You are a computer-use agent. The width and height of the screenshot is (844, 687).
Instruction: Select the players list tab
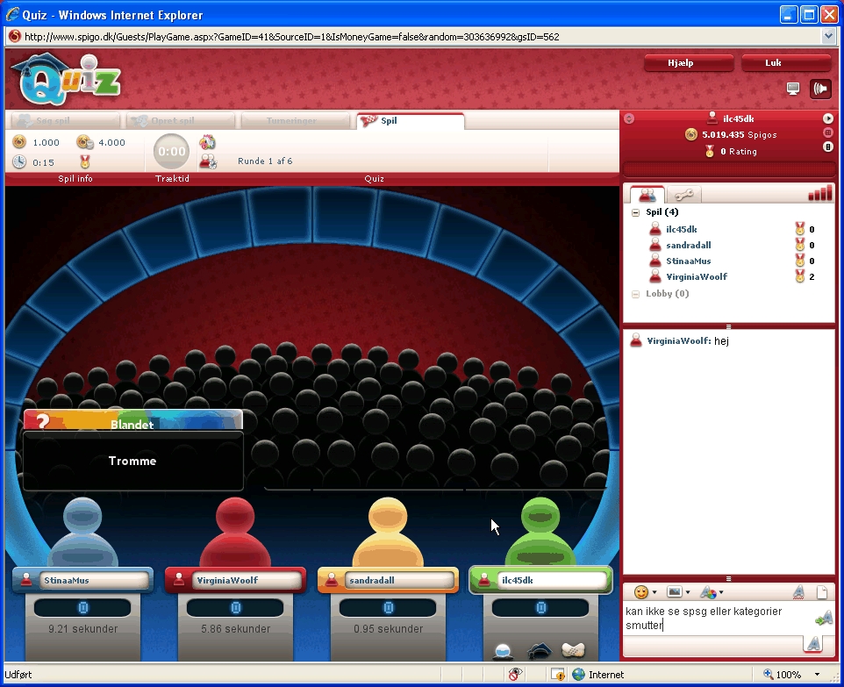647,195
